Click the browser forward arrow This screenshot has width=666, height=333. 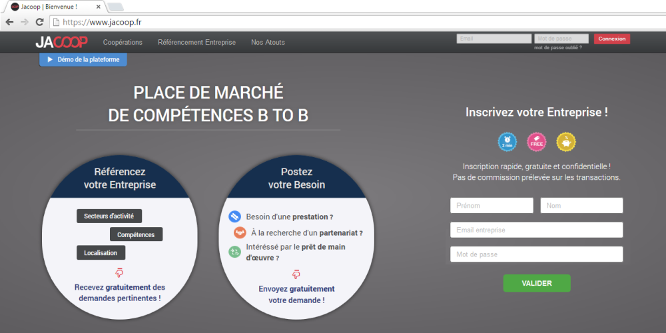coord(25,23)
